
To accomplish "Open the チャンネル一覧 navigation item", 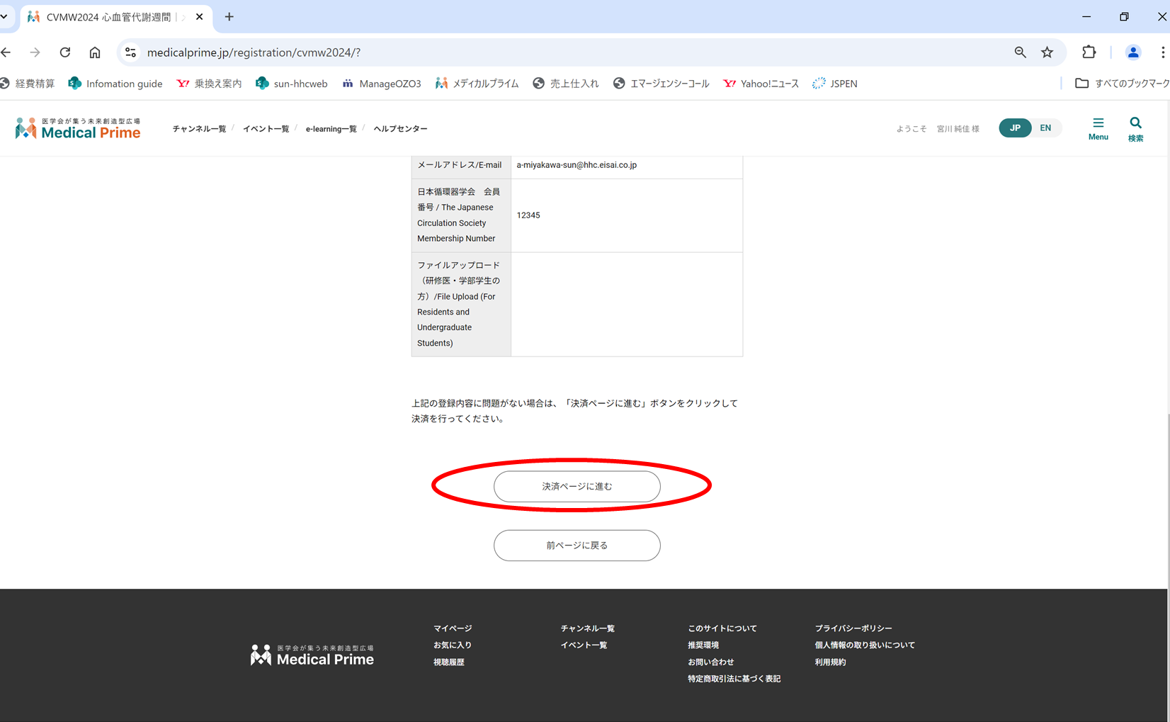I will [199, 129].
